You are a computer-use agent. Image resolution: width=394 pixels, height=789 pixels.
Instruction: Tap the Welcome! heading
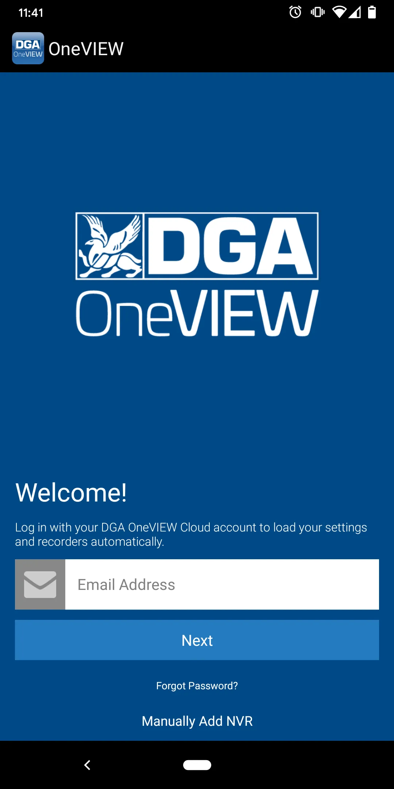coord(71,492)
